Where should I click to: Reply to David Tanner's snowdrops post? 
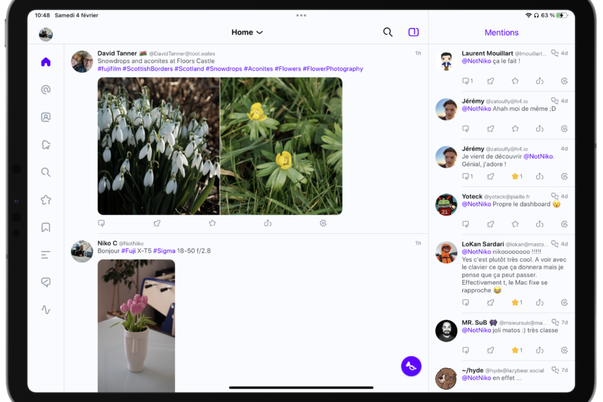102,223
